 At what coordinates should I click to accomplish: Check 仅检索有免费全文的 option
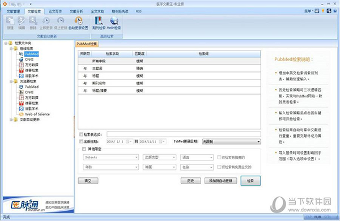[219, 167]
